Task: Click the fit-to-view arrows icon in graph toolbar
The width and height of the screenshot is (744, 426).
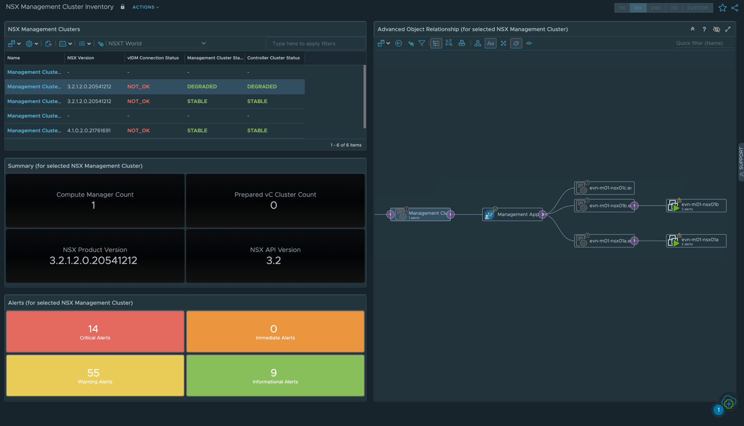Action: [503, 44]
